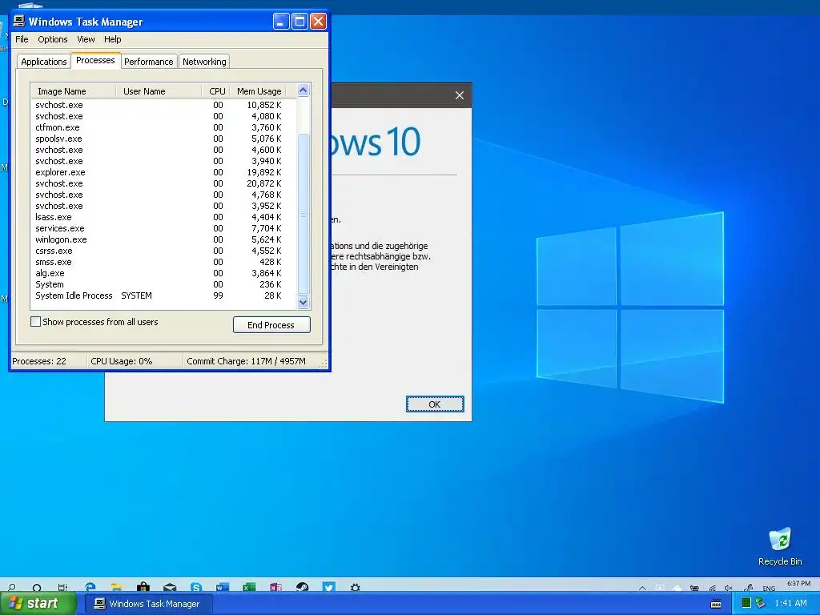Select the lsass.exe process
Screen dimensions: 820x615
tap(163, 217)
